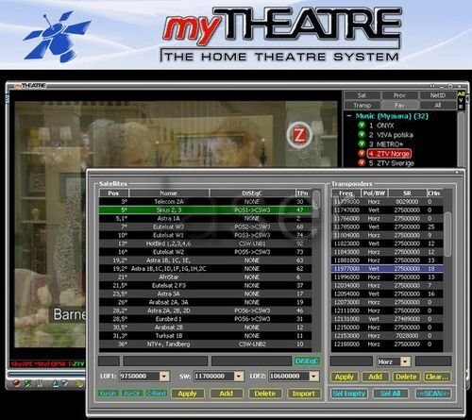Switch to the Prov tab
Screen dimensions: 472x420
(399, 95)
